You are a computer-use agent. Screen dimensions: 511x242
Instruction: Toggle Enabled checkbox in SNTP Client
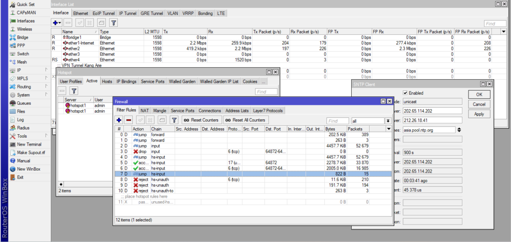[x=405, y=93]
